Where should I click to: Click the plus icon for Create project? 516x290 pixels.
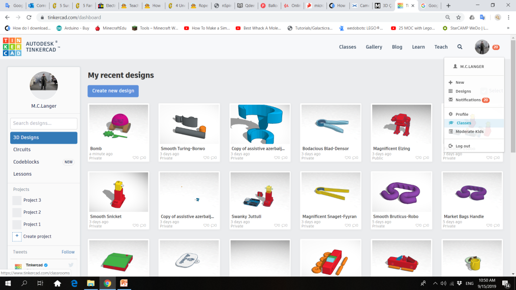click(17, 236)
